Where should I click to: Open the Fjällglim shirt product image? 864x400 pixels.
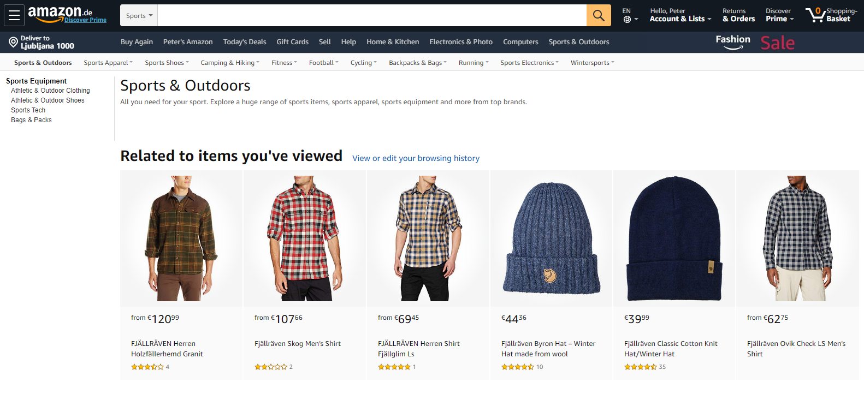click(x=428, y=238)
